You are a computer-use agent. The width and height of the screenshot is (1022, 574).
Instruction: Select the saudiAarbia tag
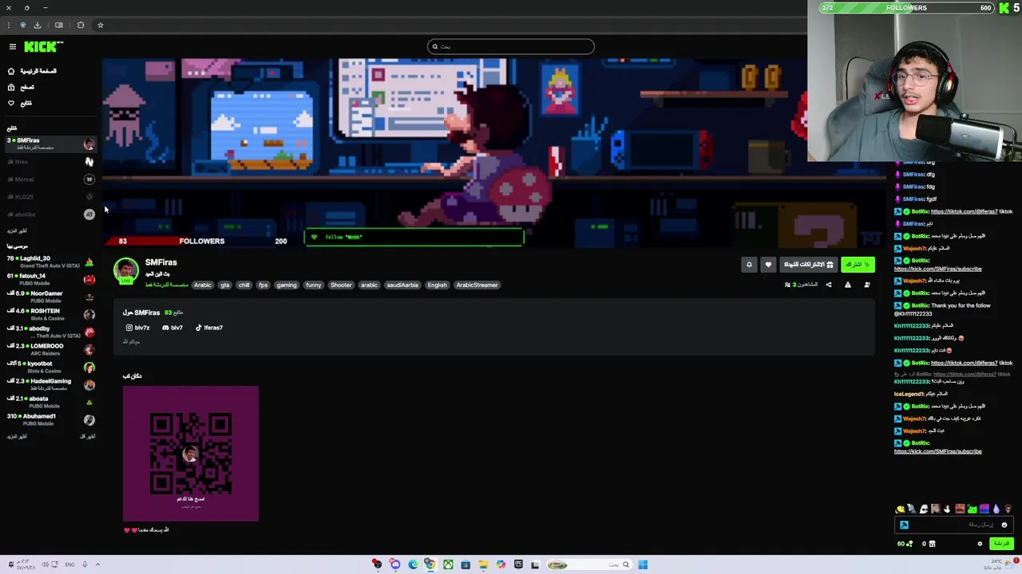(x=402, y=285)
